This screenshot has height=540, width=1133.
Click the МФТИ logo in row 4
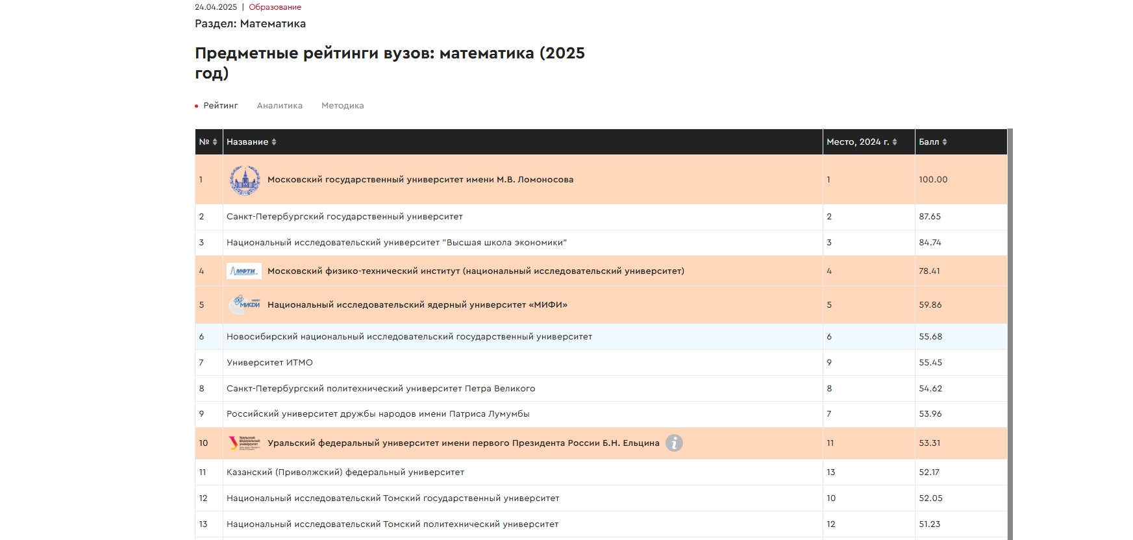pyautogui.click(x=244, y=271)
